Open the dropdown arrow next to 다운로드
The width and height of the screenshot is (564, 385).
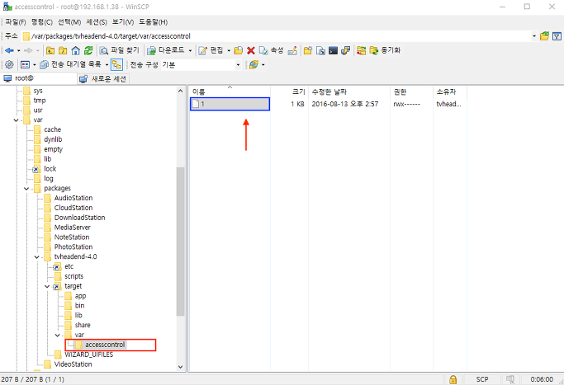[x=190, y=50]
